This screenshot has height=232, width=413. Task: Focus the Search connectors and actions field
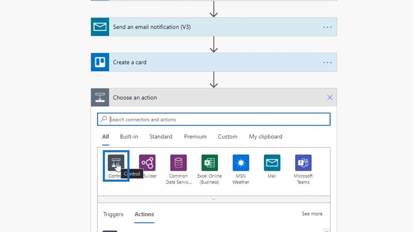click(214, 119)
